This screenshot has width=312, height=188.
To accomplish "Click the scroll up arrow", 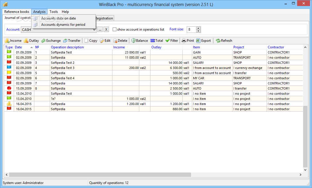I will tap(305, 47).
